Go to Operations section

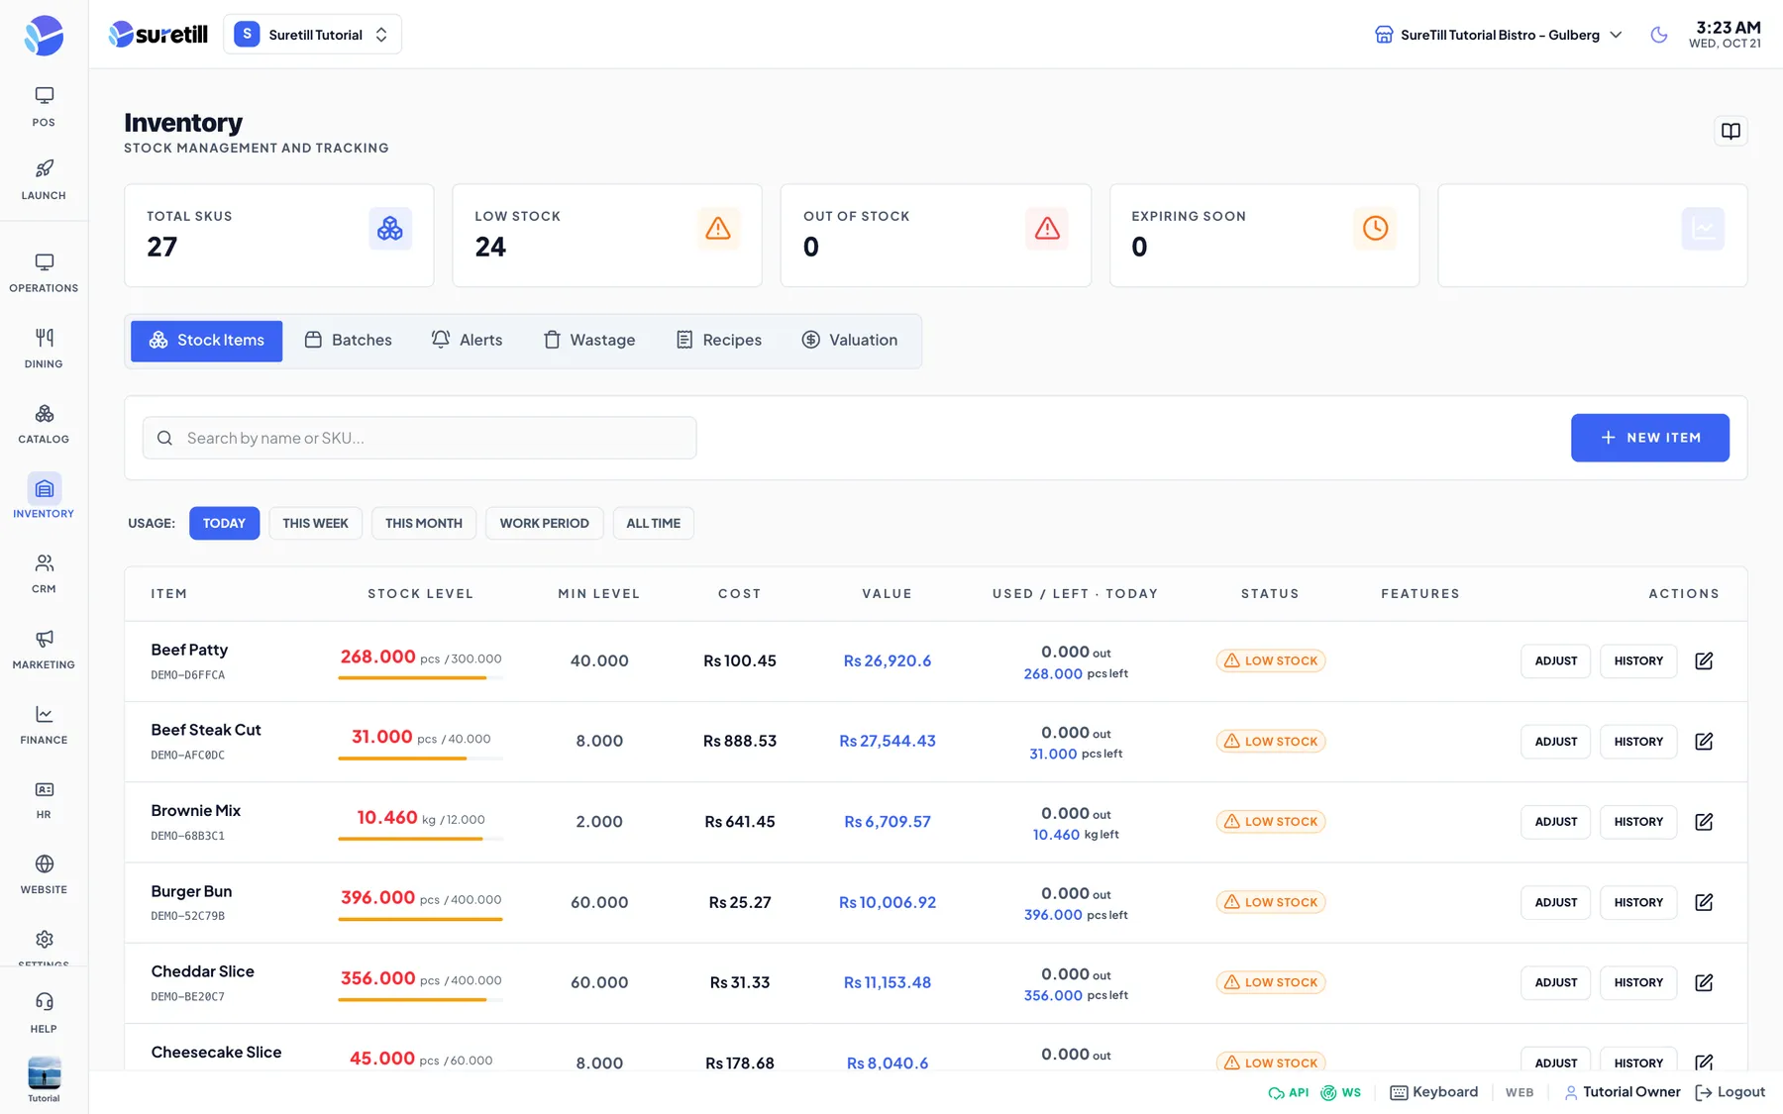pos(44,273)
